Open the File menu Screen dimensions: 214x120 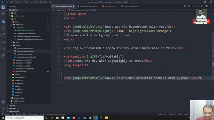(x=7, y=2)
